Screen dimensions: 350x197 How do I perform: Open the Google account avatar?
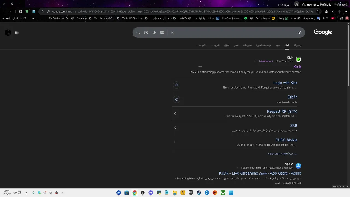click(8, 33)
